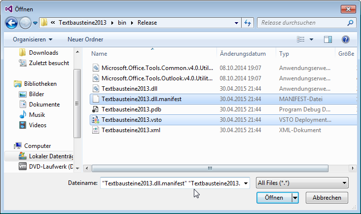Refresh the Release folder view
The width and height of the screenshot is (361, 214).
[x=248, y=23]
